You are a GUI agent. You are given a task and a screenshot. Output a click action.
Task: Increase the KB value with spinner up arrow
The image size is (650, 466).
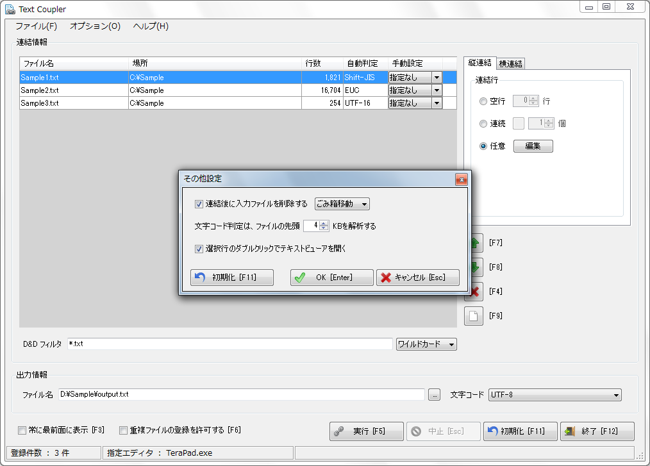(x=324, y=223)
